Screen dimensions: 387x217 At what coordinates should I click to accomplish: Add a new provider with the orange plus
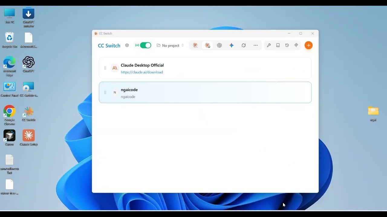[308, 45]
